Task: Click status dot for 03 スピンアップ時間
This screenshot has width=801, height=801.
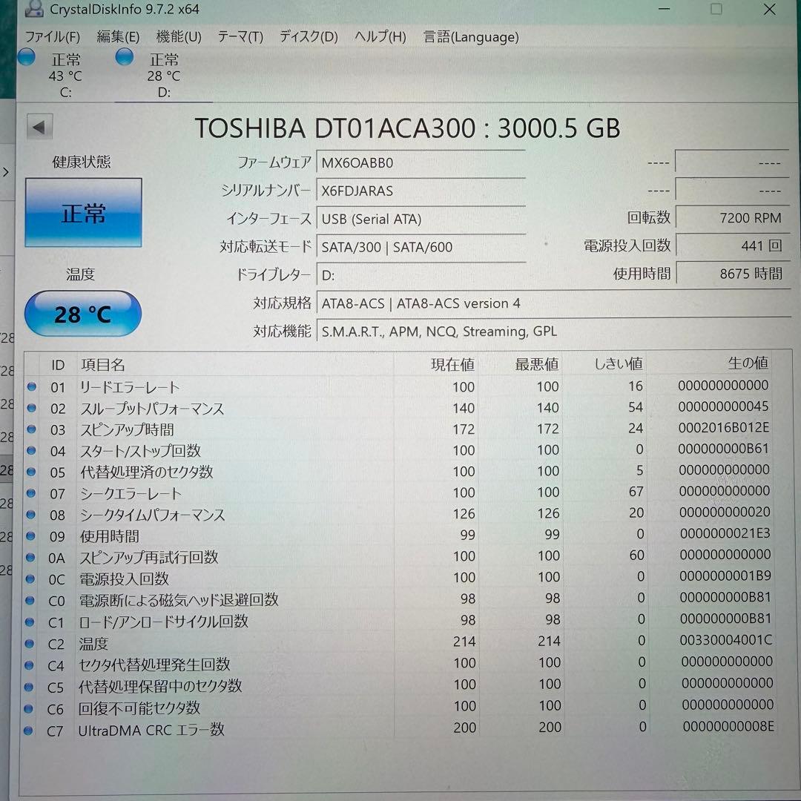Action: click(32, 429)
